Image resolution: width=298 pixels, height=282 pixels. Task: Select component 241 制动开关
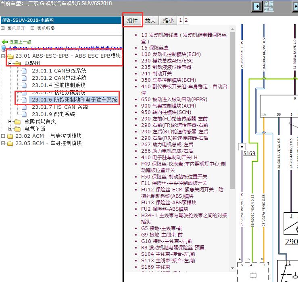click(x=156, y=74)
